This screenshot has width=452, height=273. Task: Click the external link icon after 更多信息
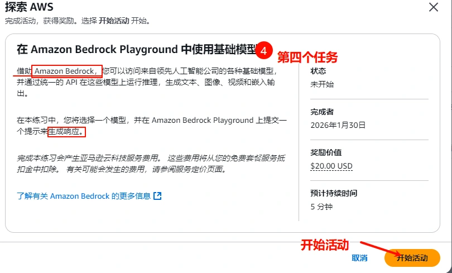point(157,196)
